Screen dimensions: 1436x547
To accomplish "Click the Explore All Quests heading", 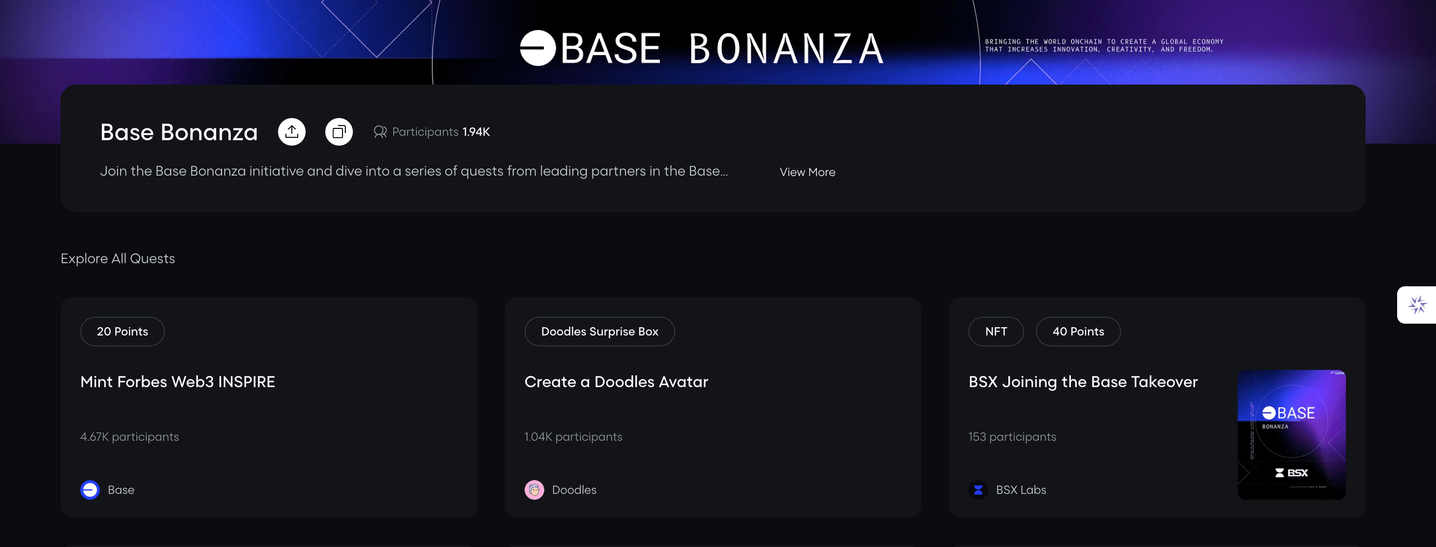I will click(118, 258).
